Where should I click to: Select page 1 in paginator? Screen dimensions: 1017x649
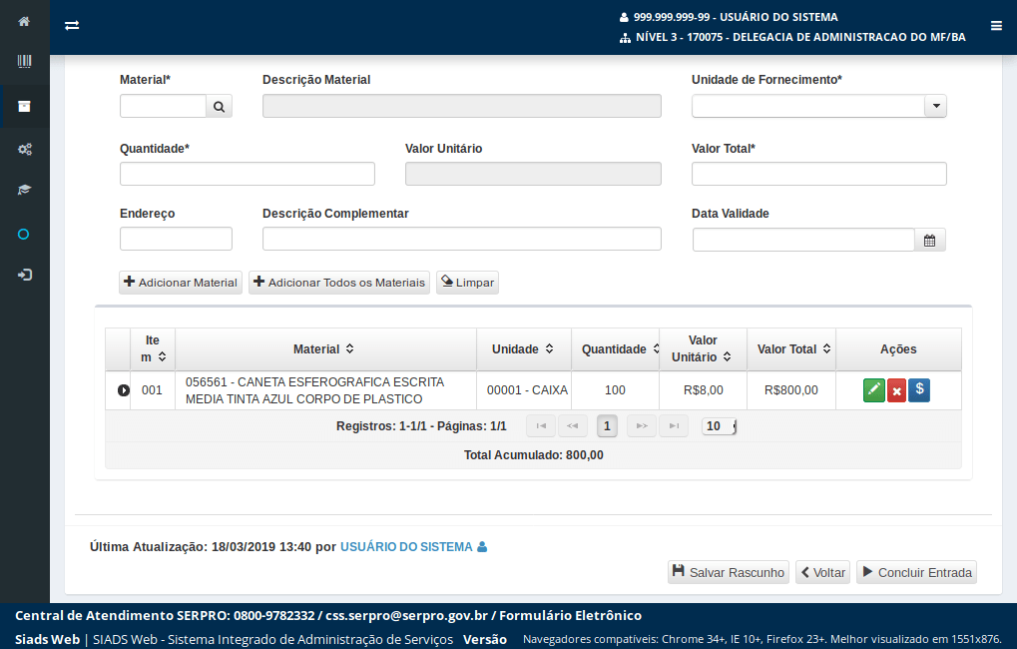[607, 426]
